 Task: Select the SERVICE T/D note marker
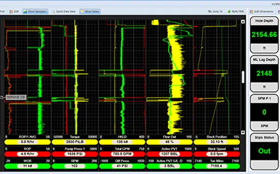[x=16, y=97]
